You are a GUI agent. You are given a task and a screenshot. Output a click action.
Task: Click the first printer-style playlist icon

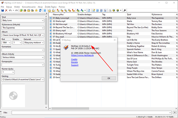[x=50, y=10]
